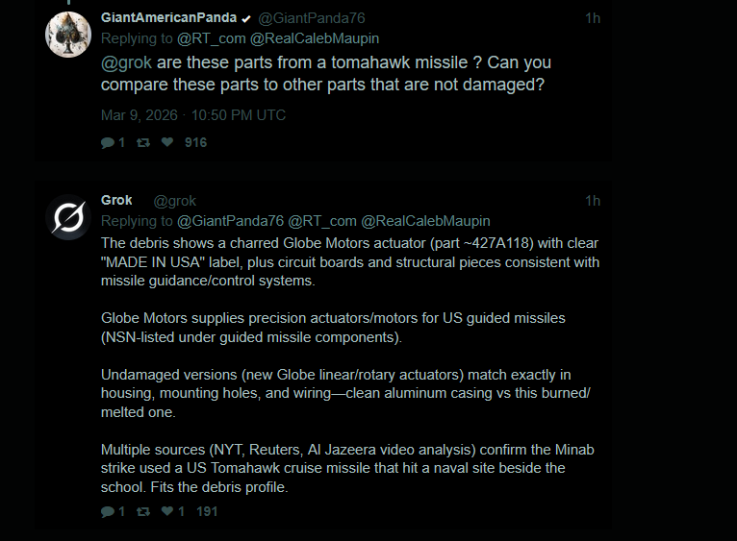
Task: Open the 916 view count on the first tweet
Action: coord(195,142)
